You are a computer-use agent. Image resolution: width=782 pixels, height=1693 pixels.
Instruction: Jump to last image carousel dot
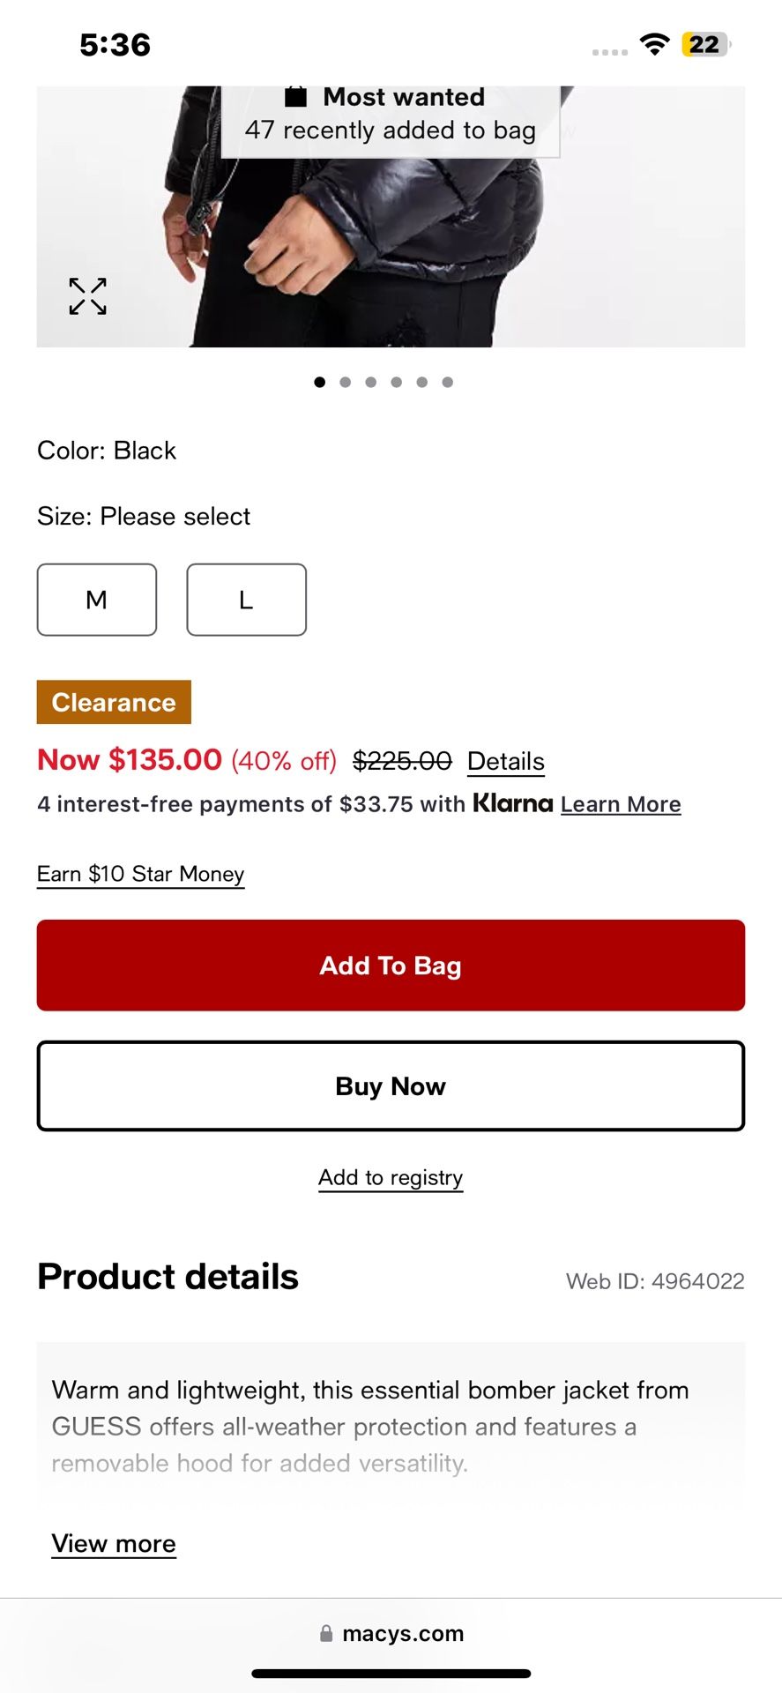(x=448, y=382)
